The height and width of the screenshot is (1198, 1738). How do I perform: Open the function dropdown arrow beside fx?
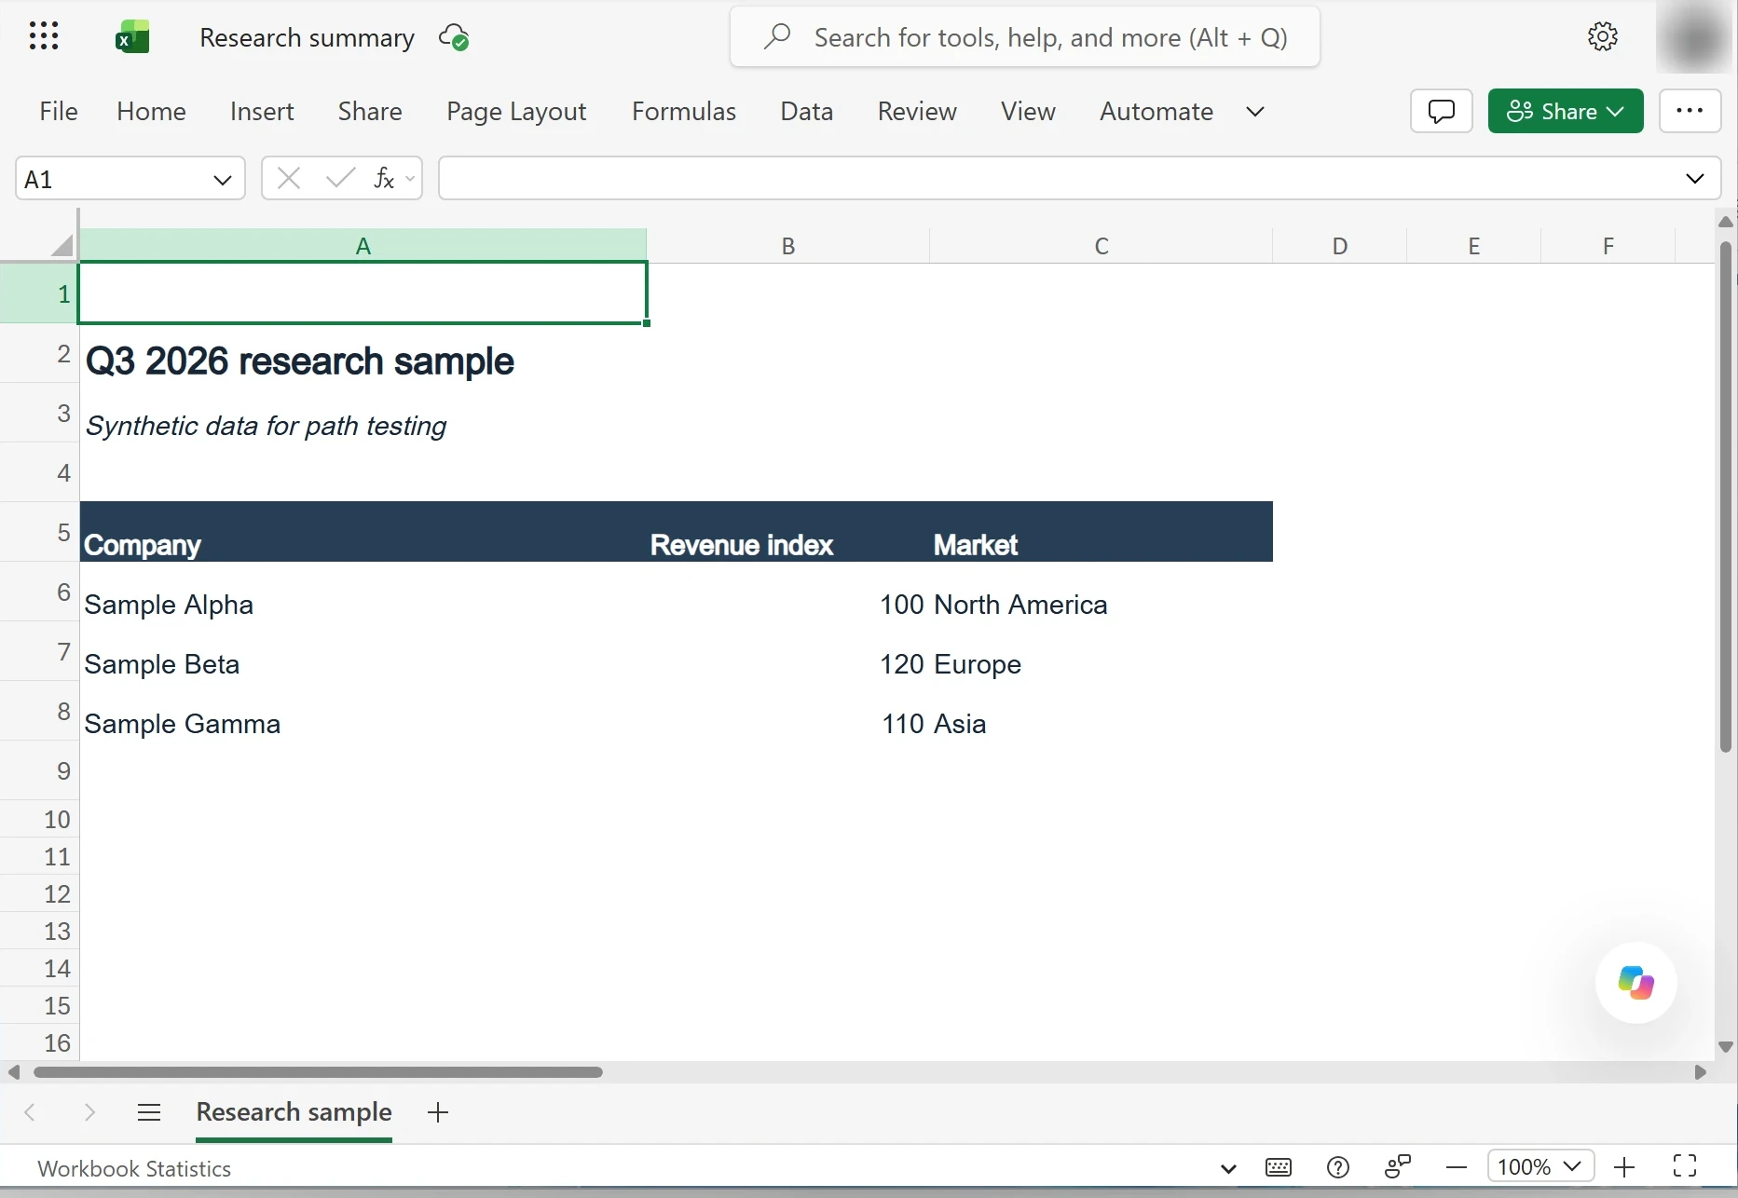(410, 178)
